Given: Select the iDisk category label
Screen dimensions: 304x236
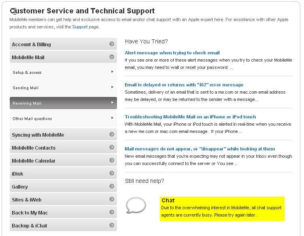Looking at the screenshot, I should point(17,174).
